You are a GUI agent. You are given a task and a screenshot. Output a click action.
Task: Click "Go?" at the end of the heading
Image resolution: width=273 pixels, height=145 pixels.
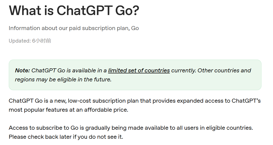click(127, 10)
